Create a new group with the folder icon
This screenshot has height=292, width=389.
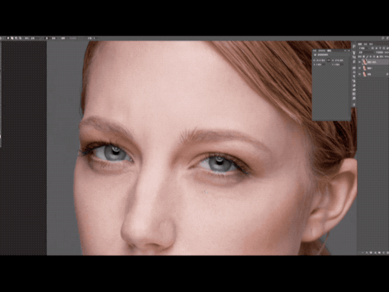[x=379, y=252]
